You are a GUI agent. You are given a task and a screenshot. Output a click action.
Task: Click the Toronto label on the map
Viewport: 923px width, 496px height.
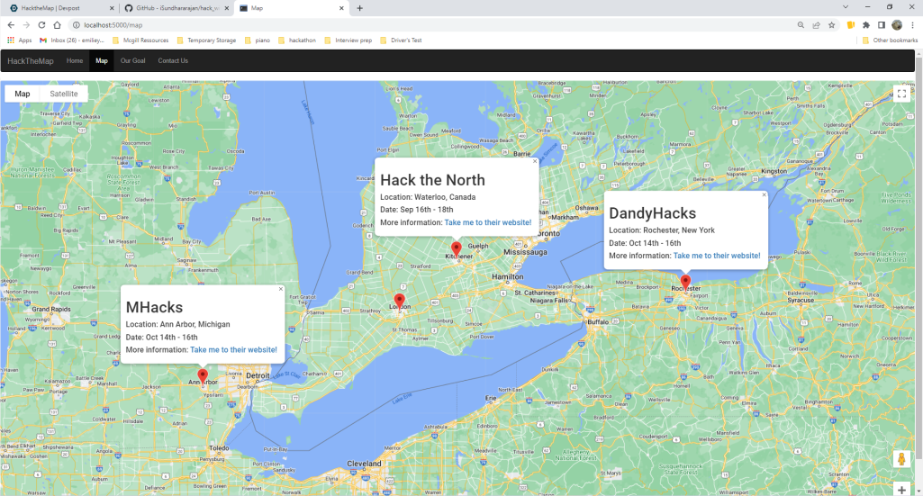[548, 233]
